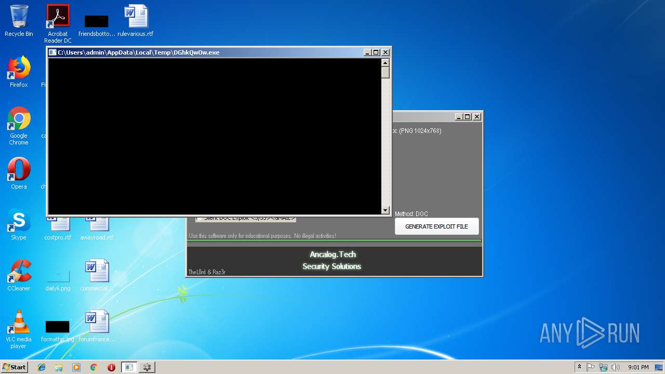
Task: Open VLC media player shortcut
Action: 19,329
